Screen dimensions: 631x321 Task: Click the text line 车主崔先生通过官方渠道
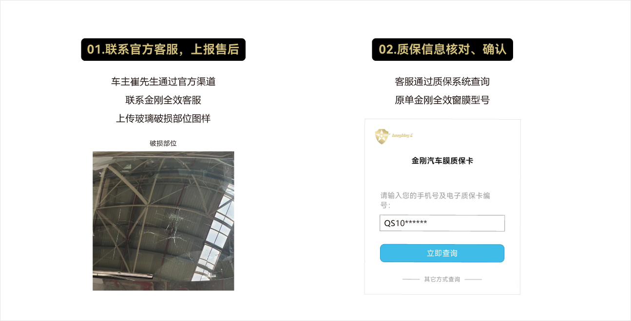(163, 82)
